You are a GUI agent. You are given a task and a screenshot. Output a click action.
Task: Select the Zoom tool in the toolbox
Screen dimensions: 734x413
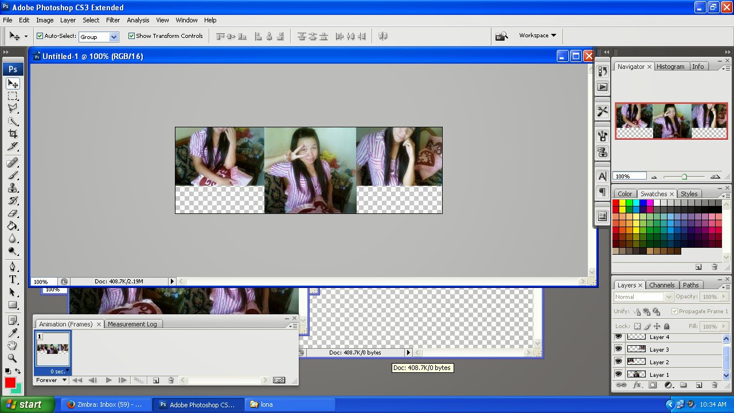(13, 358)
